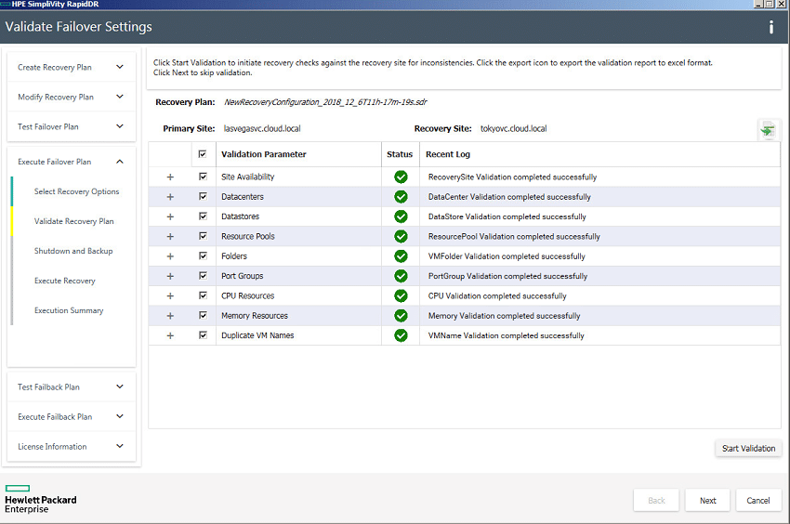Click 'PortGroup Validation completed successfully' log
This screenshot has height=524, width=790.
pos(507,276)
